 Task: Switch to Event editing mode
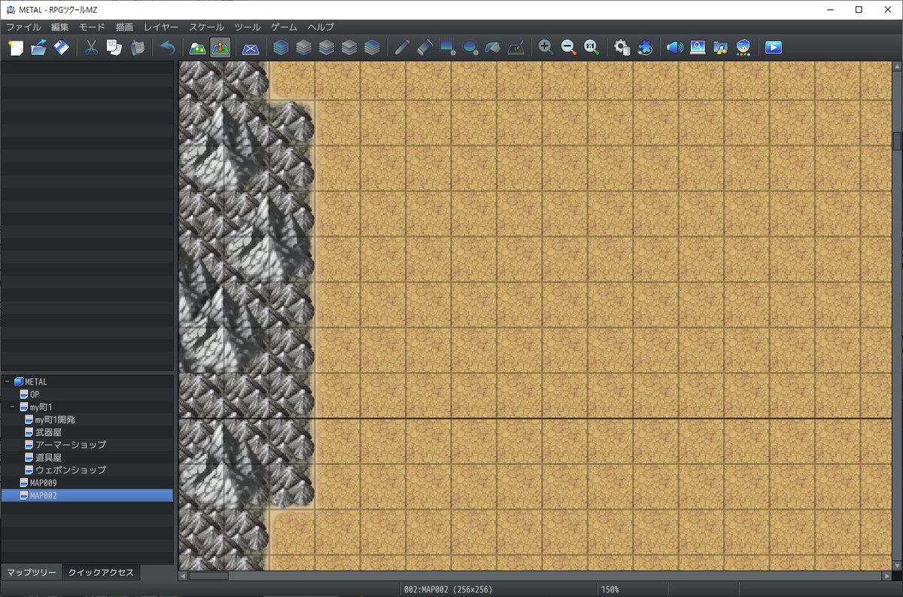pyautogui.click(x=220, y=47)
